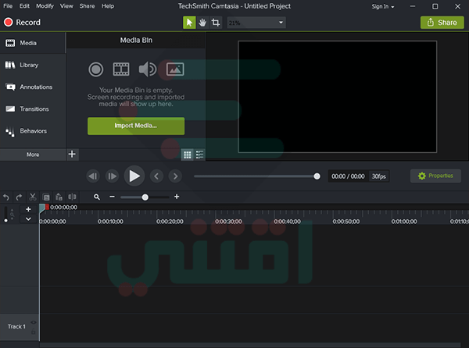Switch to the Library tab
This screenshot has width=469, height=348.
[33, 65]
